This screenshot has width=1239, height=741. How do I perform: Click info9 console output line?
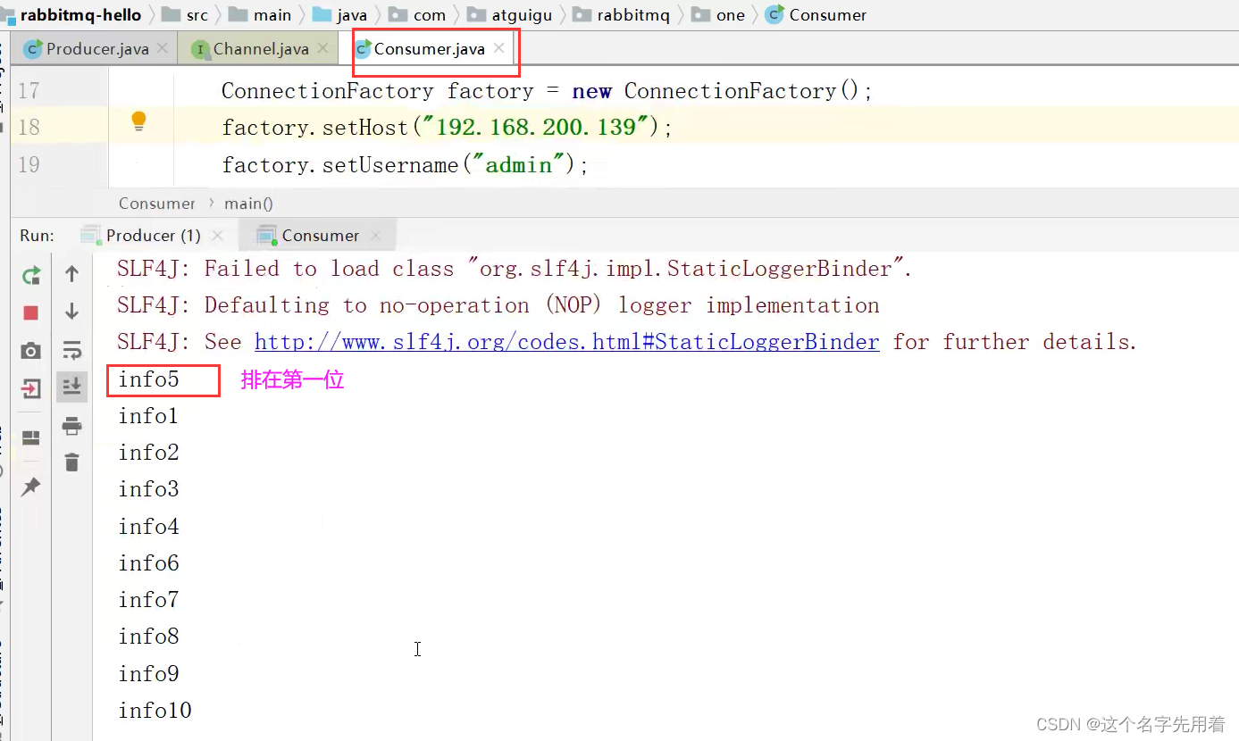point(149,674)
